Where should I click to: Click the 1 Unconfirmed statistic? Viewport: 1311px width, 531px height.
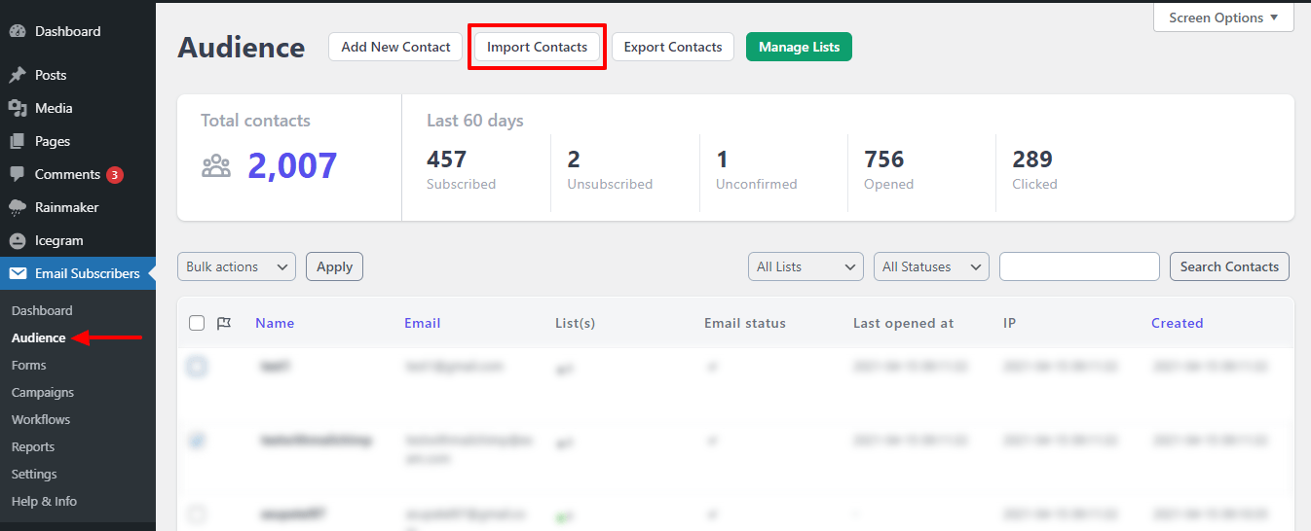tap(757, 169)
